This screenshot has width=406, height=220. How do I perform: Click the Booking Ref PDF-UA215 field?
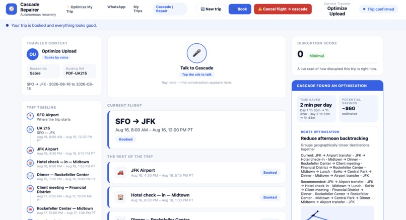point(79,71)
